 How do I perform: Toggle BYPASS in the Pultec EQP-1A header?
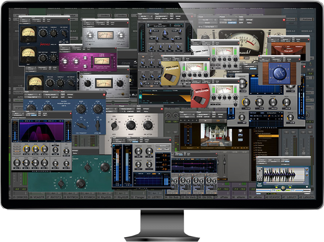tap(70, 95)
